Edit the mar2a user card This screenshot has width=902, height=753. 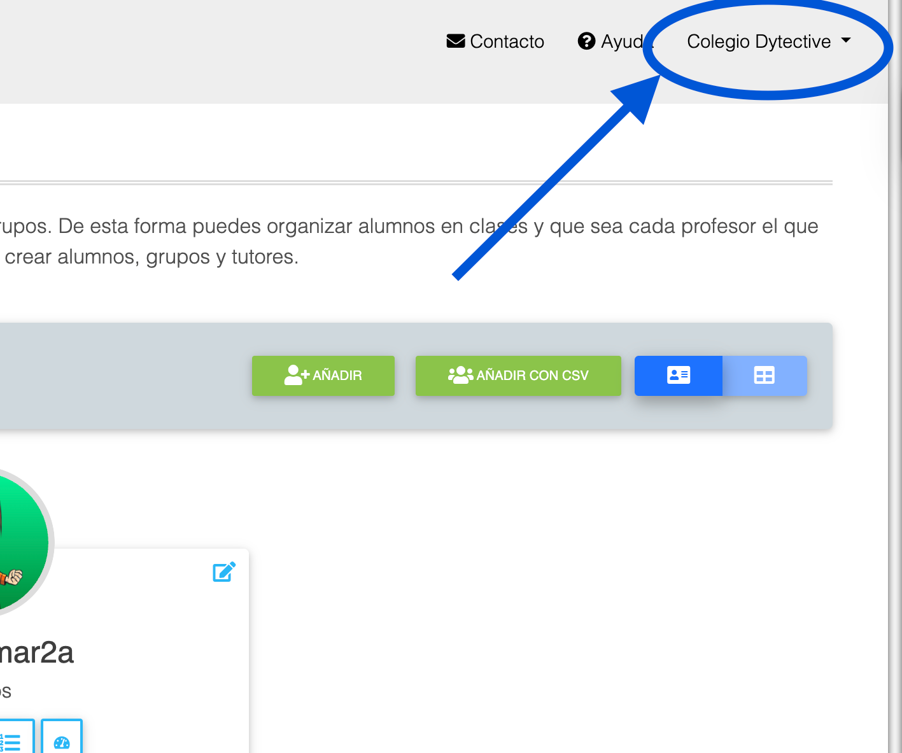[224, 572]
